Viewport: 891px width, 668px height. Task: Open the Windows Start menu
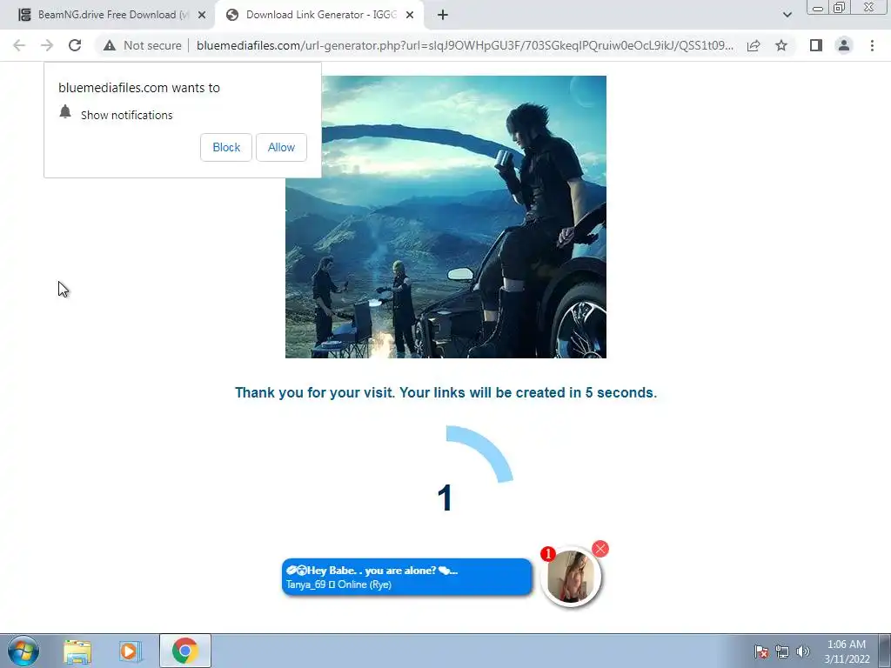click(23, 651)
